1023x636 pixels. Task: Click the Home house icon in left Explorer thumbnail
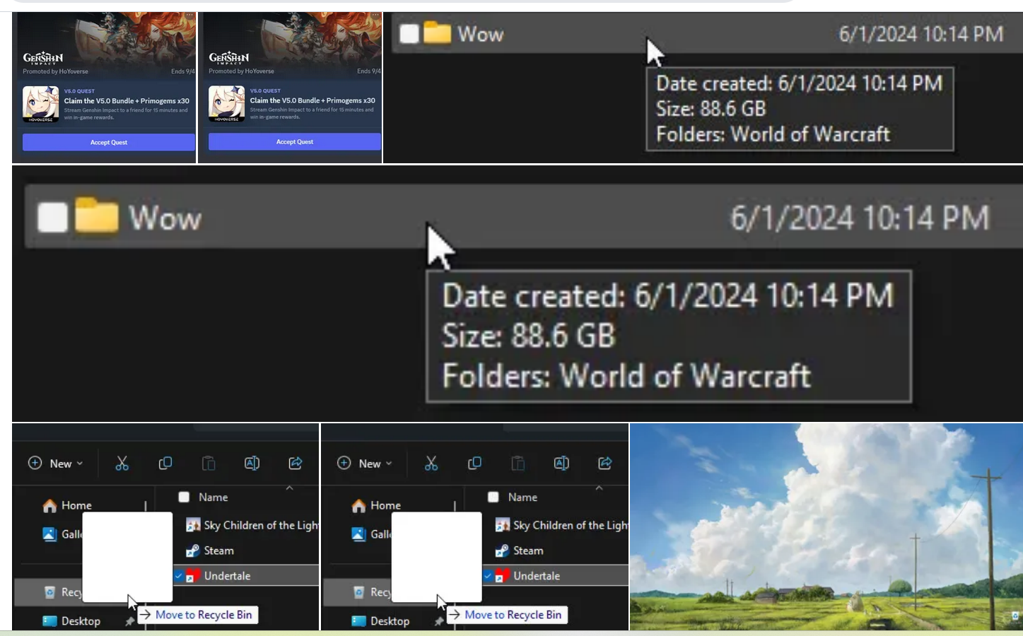49,505
